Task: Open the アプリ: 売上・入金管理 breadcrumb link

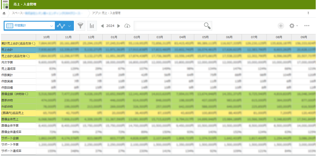Action: 106,13
